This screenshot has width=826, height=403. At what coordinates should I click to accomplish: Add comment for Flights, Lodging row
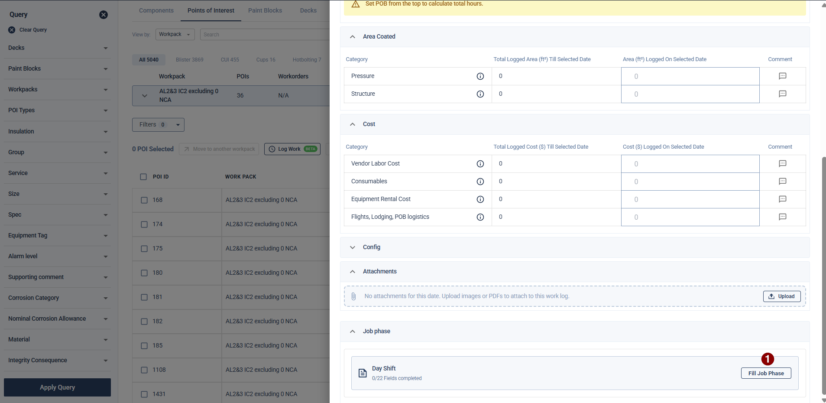pos(783,217)
